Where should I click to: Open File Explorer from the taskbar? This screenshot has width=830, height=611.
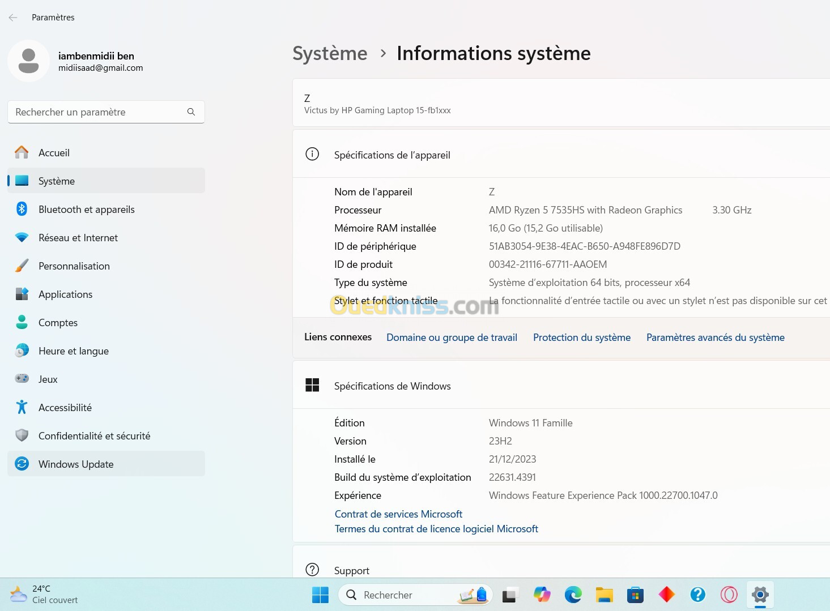click(x=605, y=595)
